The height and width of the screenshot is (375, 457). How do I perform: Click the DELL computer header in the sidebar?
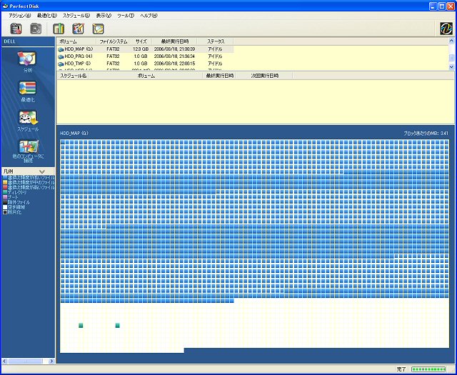[28, 41]
